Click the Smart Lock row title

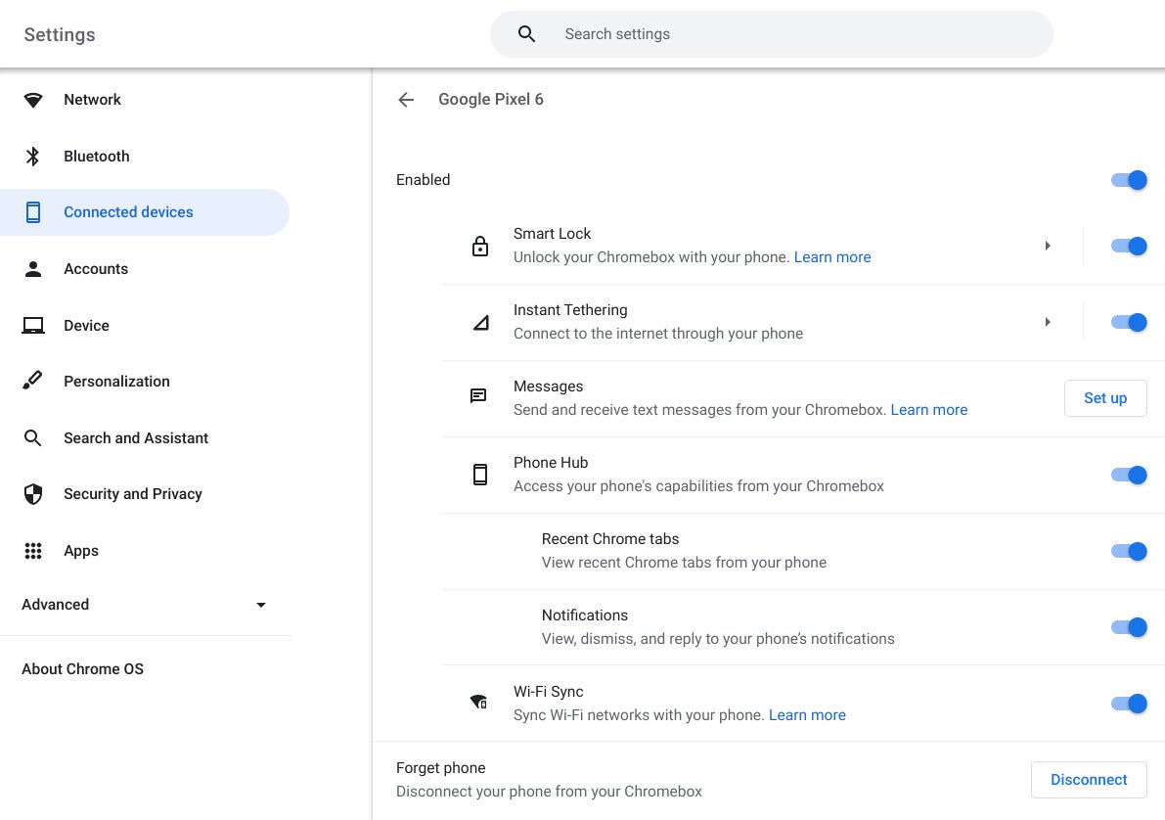coord(552,234)
